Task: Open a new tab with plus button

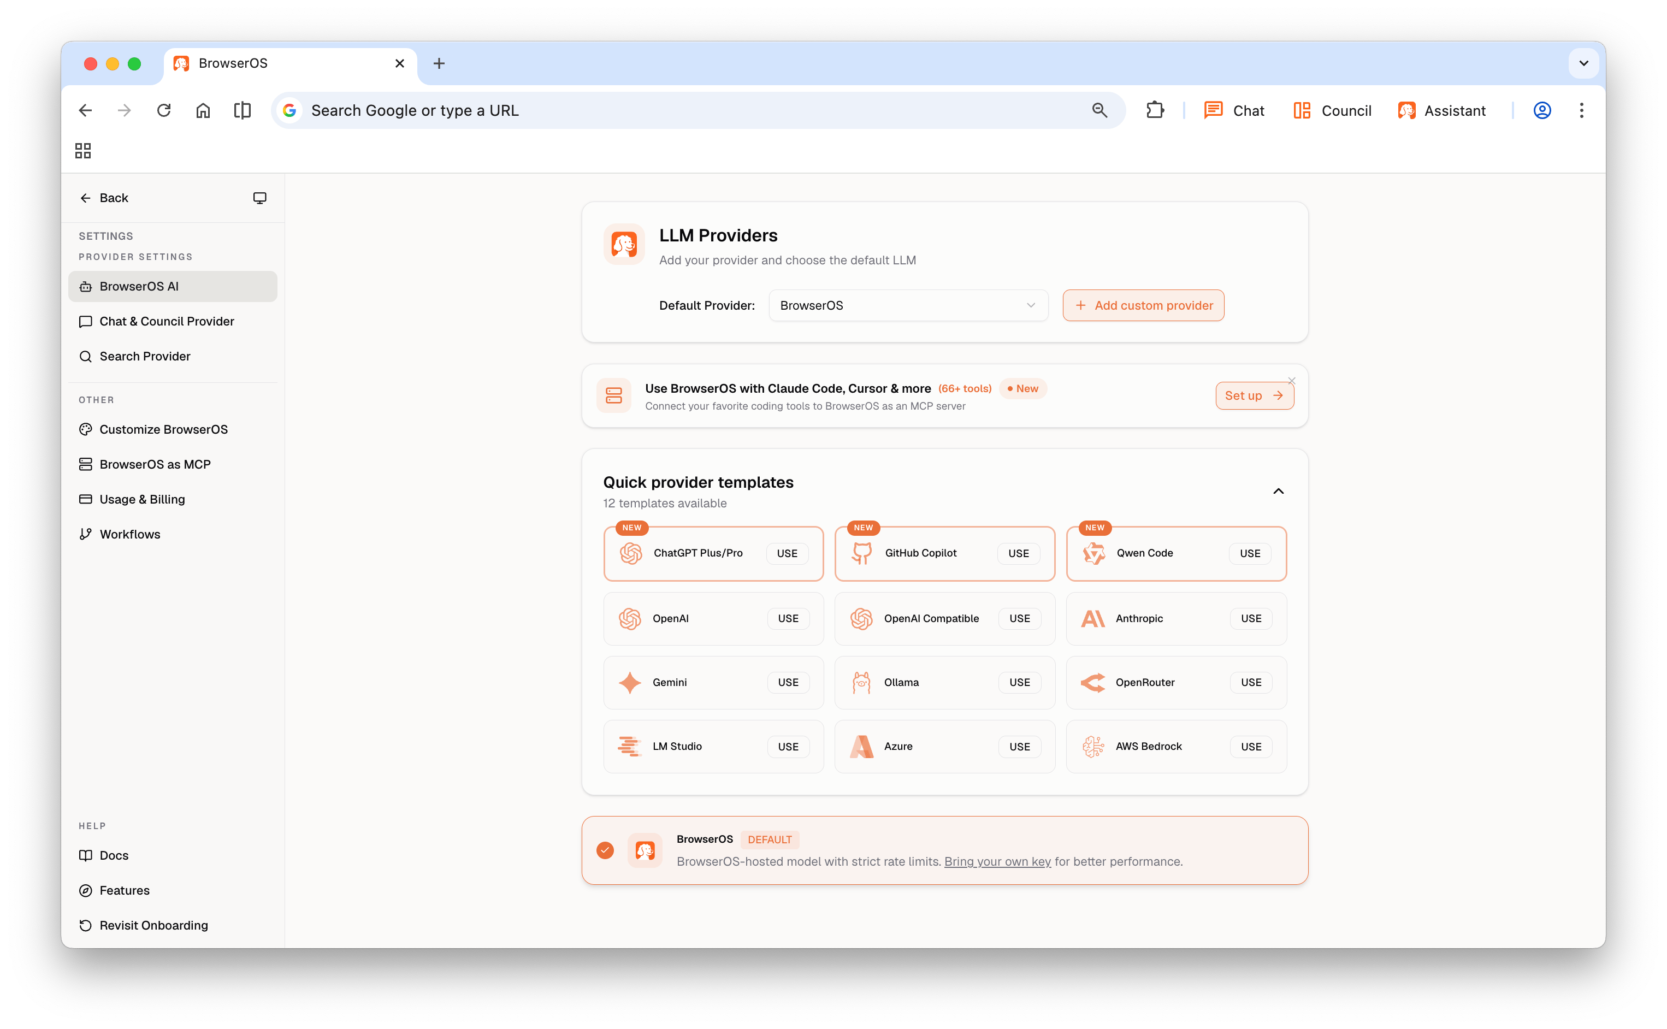Action: [439, 63]
